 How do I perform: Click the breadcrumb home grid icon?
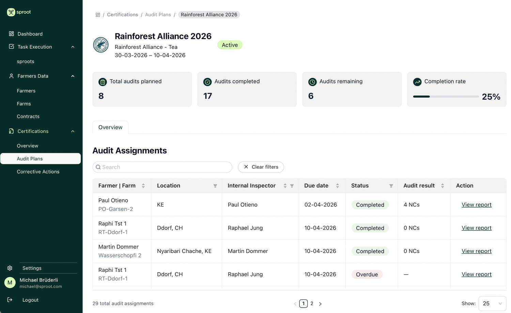coord(98,15)
